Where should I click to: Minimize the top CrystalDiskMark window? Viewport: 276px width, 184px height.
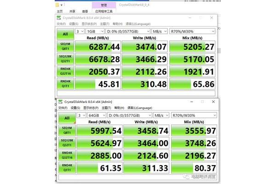pyautogui.click(x=190, y=17)
